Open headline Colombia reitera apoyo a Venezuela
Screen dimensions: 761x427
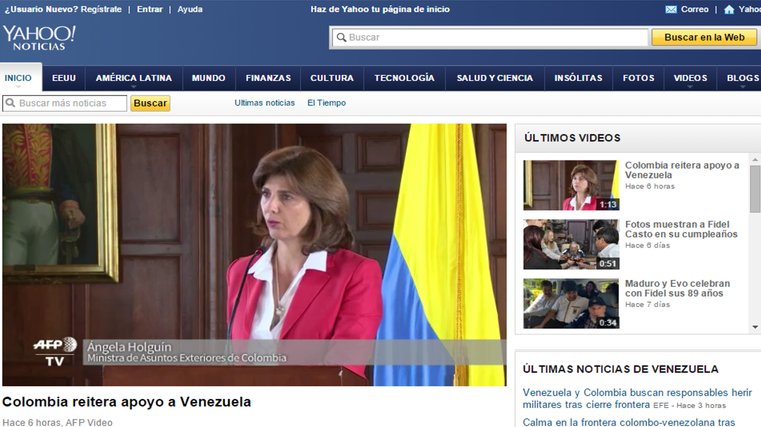(126, 402)
